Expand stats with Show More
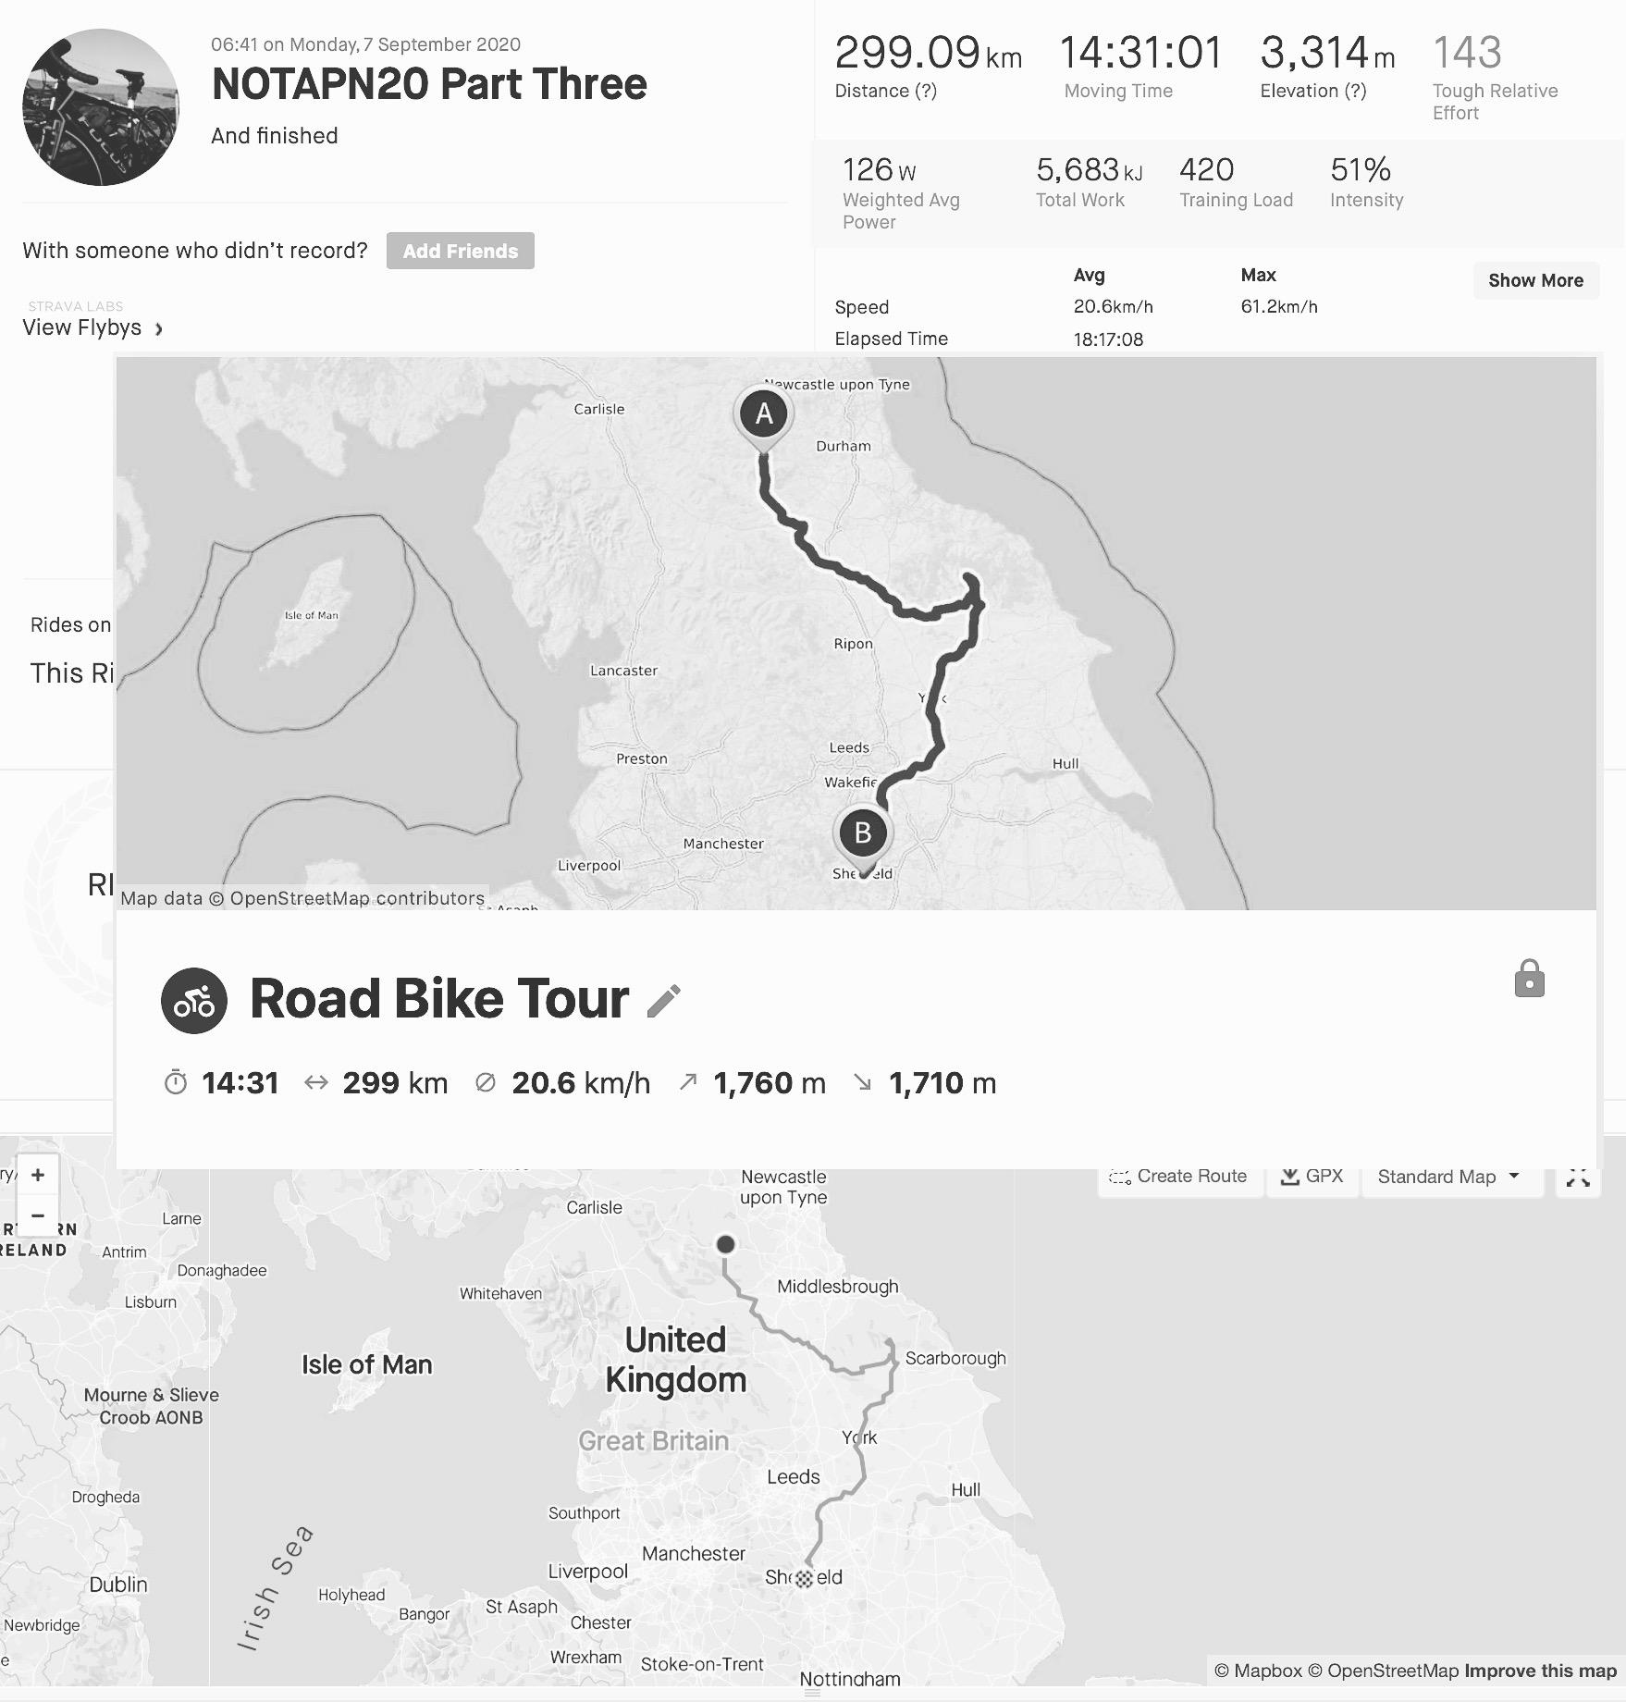 pyautogui.click(x=1535, y=280)
